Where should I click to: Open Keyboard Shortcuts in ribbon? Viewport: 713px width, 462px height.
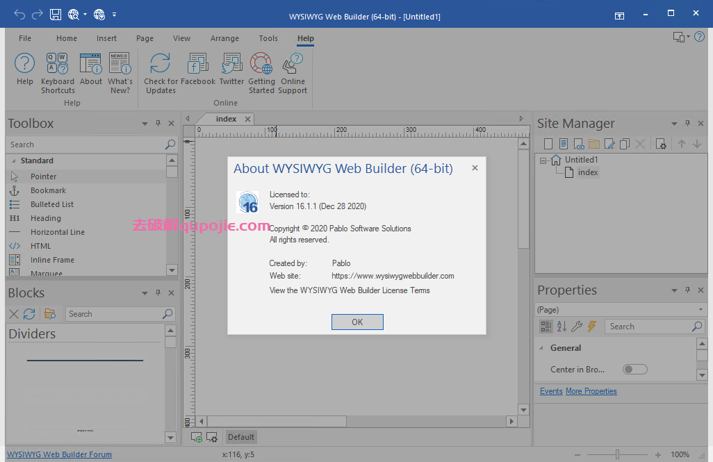pos(57,73)
